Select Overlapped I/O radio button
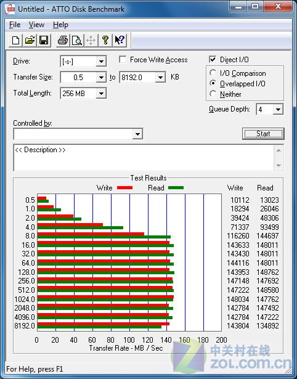297x379 pixels. click(213, 83)
